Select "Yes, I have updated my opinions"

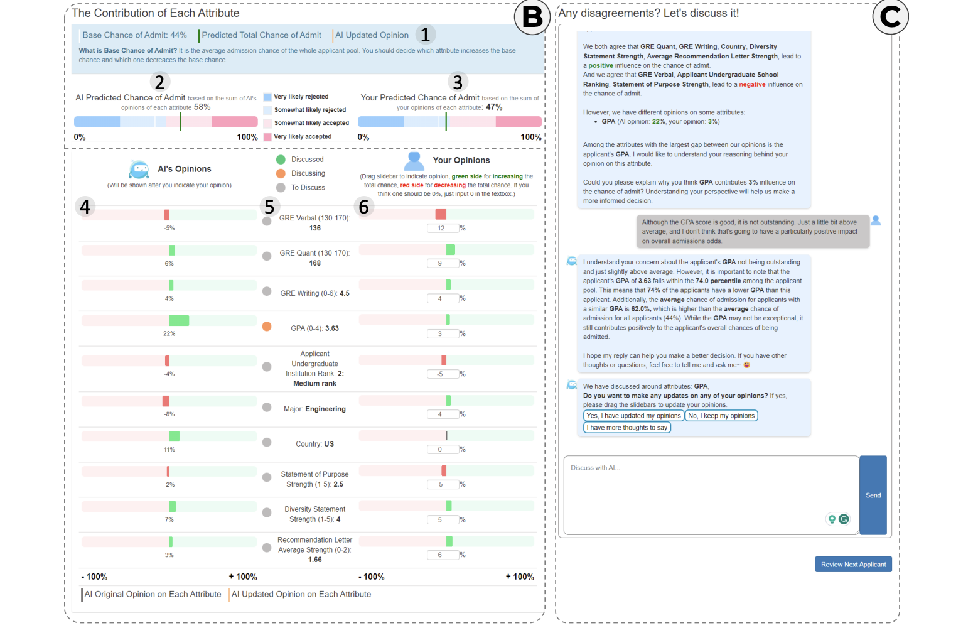[x=633, y=416]
